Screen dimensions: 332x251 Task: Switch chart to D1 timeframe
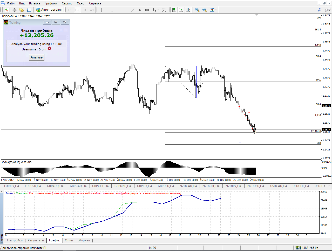(84, 10)
